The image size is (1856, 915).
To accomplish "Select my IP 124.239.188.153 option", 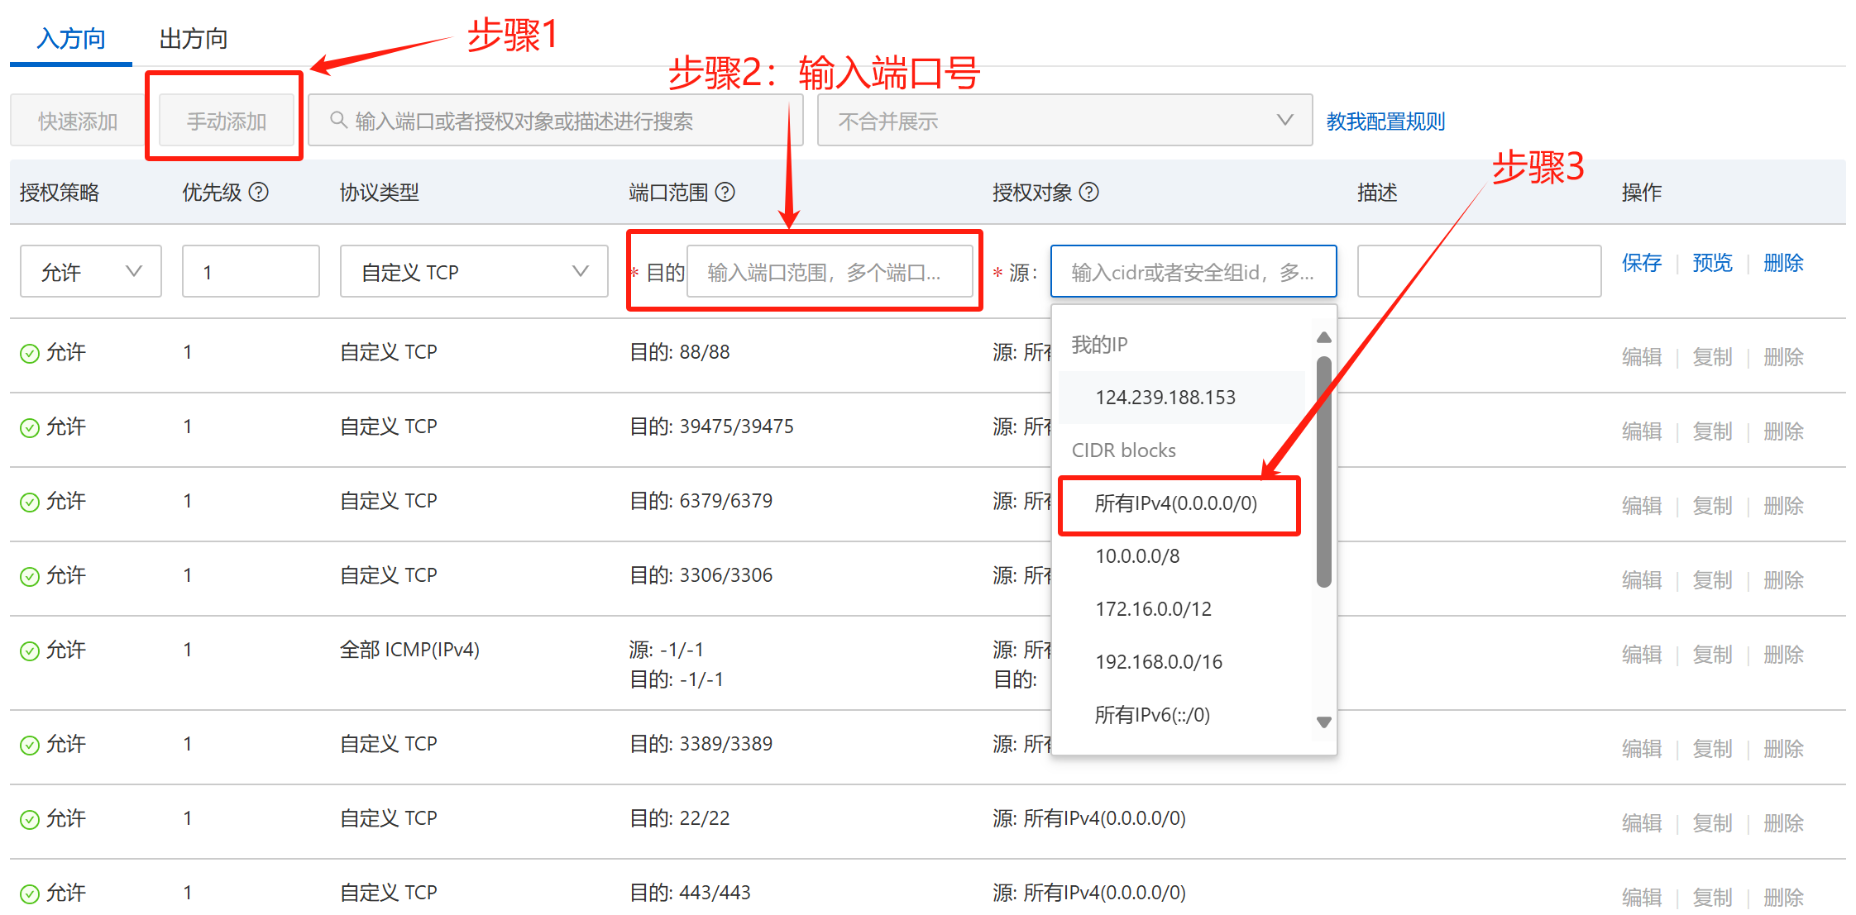I will tap(1165, 398).
